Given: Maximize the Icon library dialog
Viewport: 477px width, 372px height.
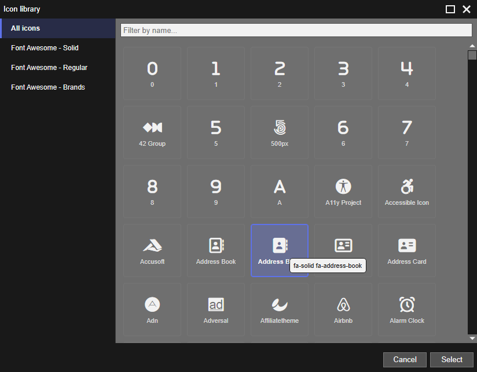Looking at the screenshot, I should click(x=450, y=9).
